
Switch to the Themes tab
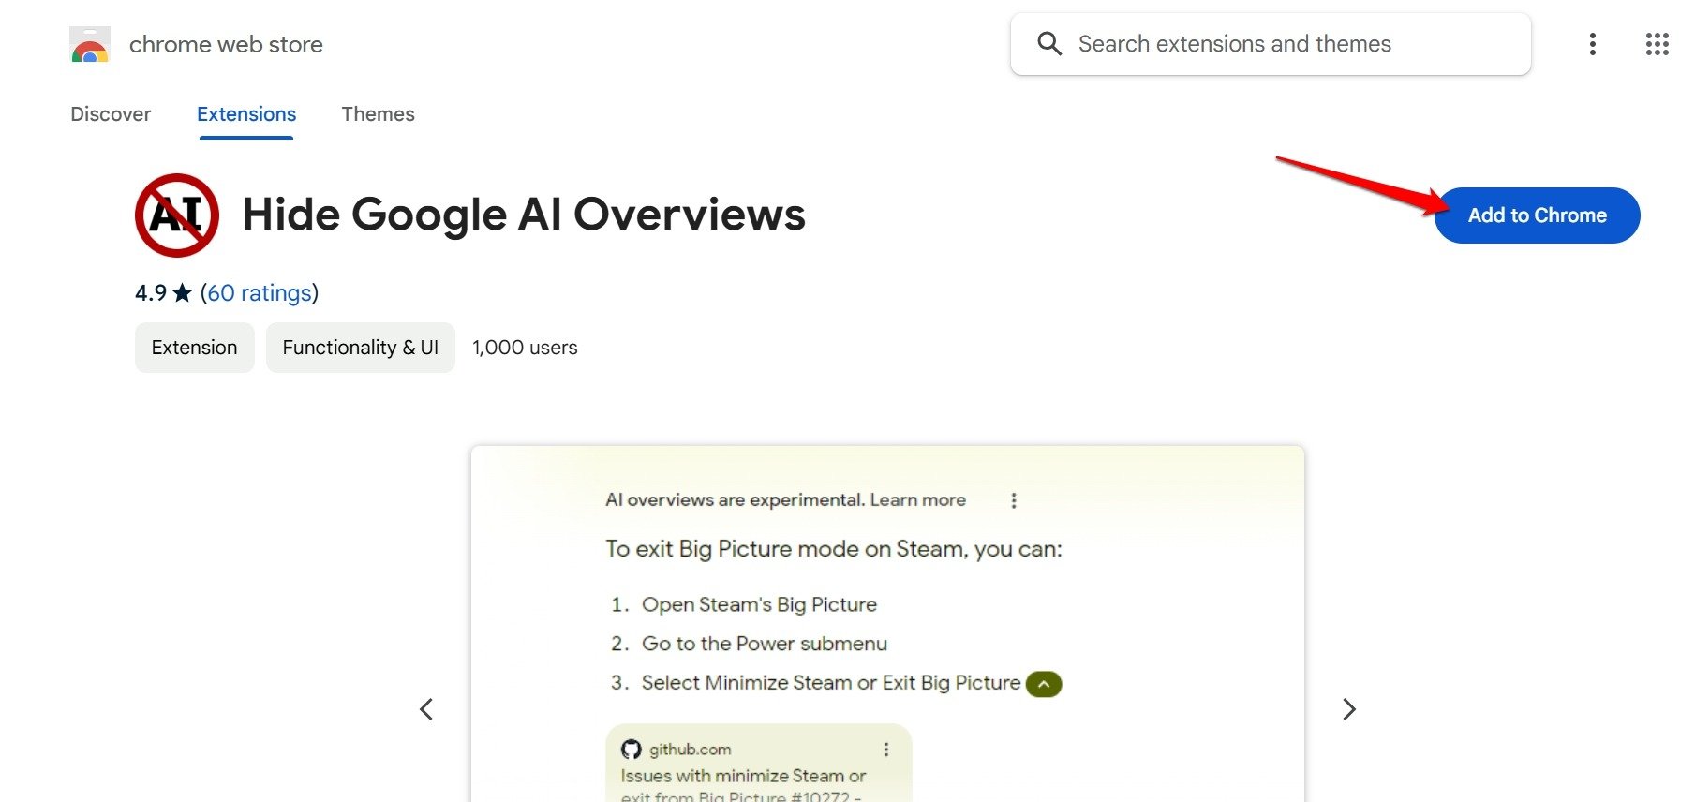[378, 114]
